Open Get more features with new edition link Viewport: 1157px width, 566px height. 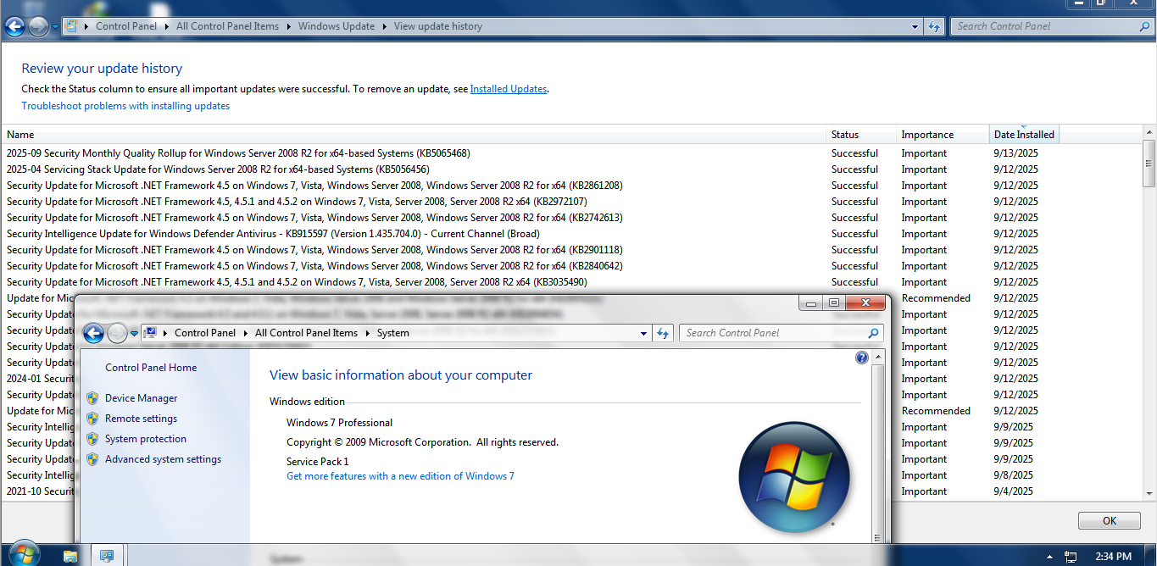tap(400, 476)
